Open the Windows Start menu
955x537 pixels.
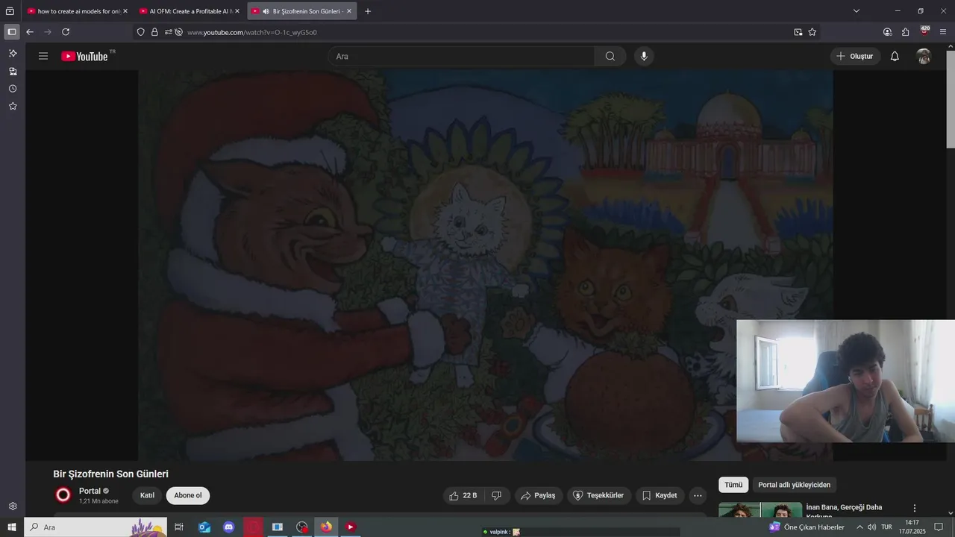click(11, 527)
